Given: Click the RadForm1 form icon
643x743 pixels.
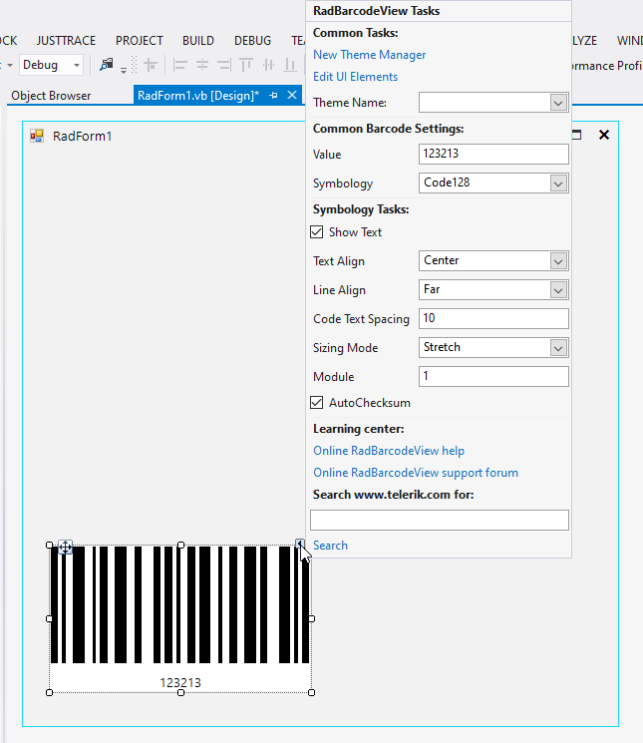Looking at the screenshot, I should (x=37, y=136).
